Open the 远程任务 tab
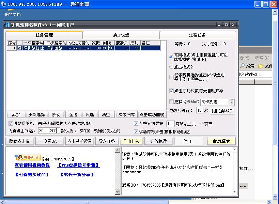The image size is (279, 204). point(198,35)
